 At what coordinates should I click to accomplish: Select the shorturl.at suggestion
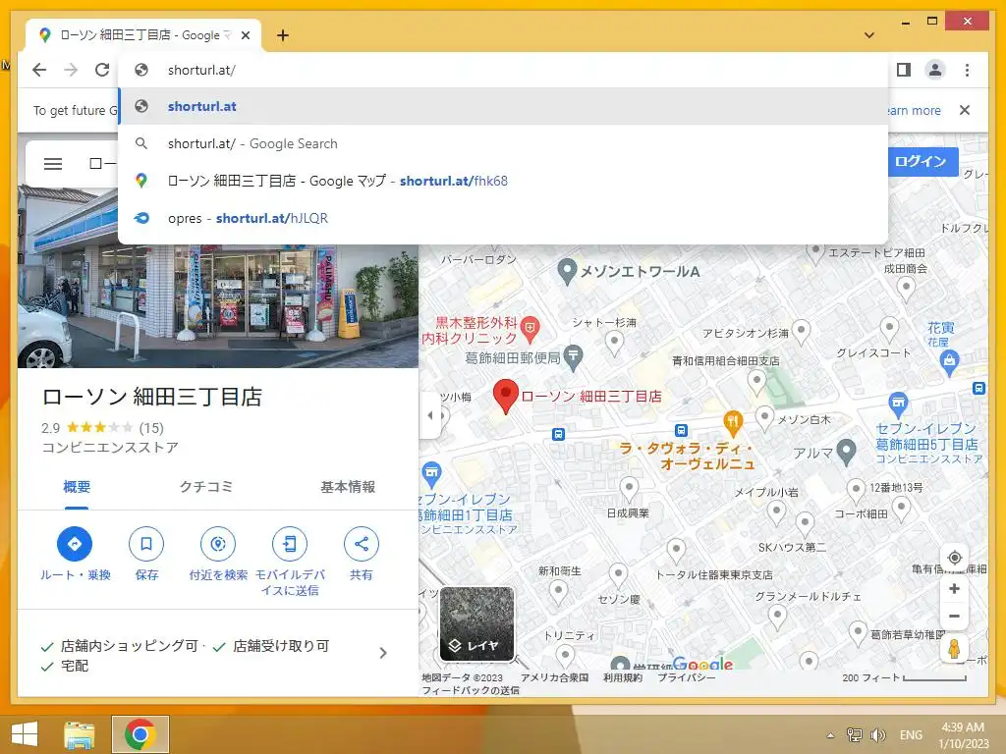tap(503, 106)
